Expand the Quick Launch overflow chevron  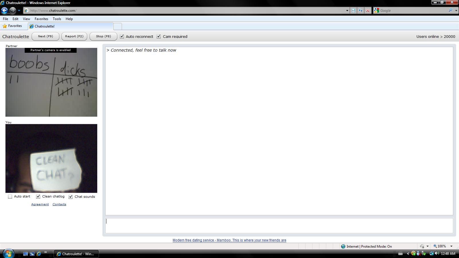[x=45, y=253]
